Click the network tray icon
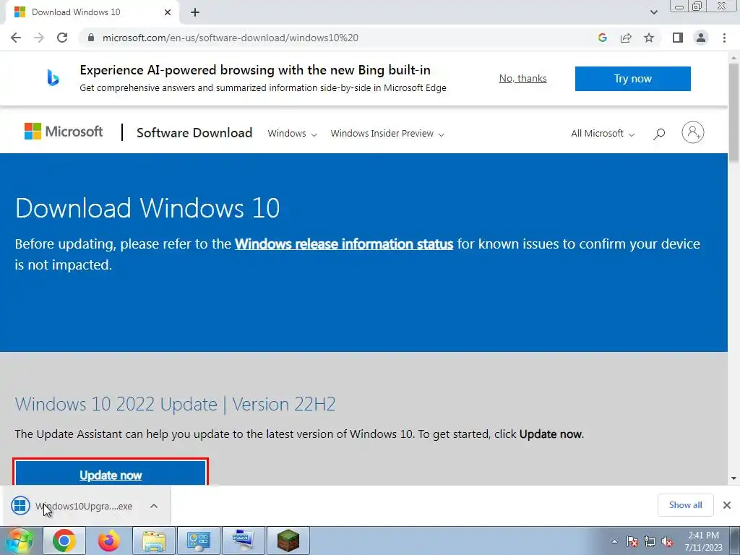This screenshot has width=740, height=555. point(650,541)
